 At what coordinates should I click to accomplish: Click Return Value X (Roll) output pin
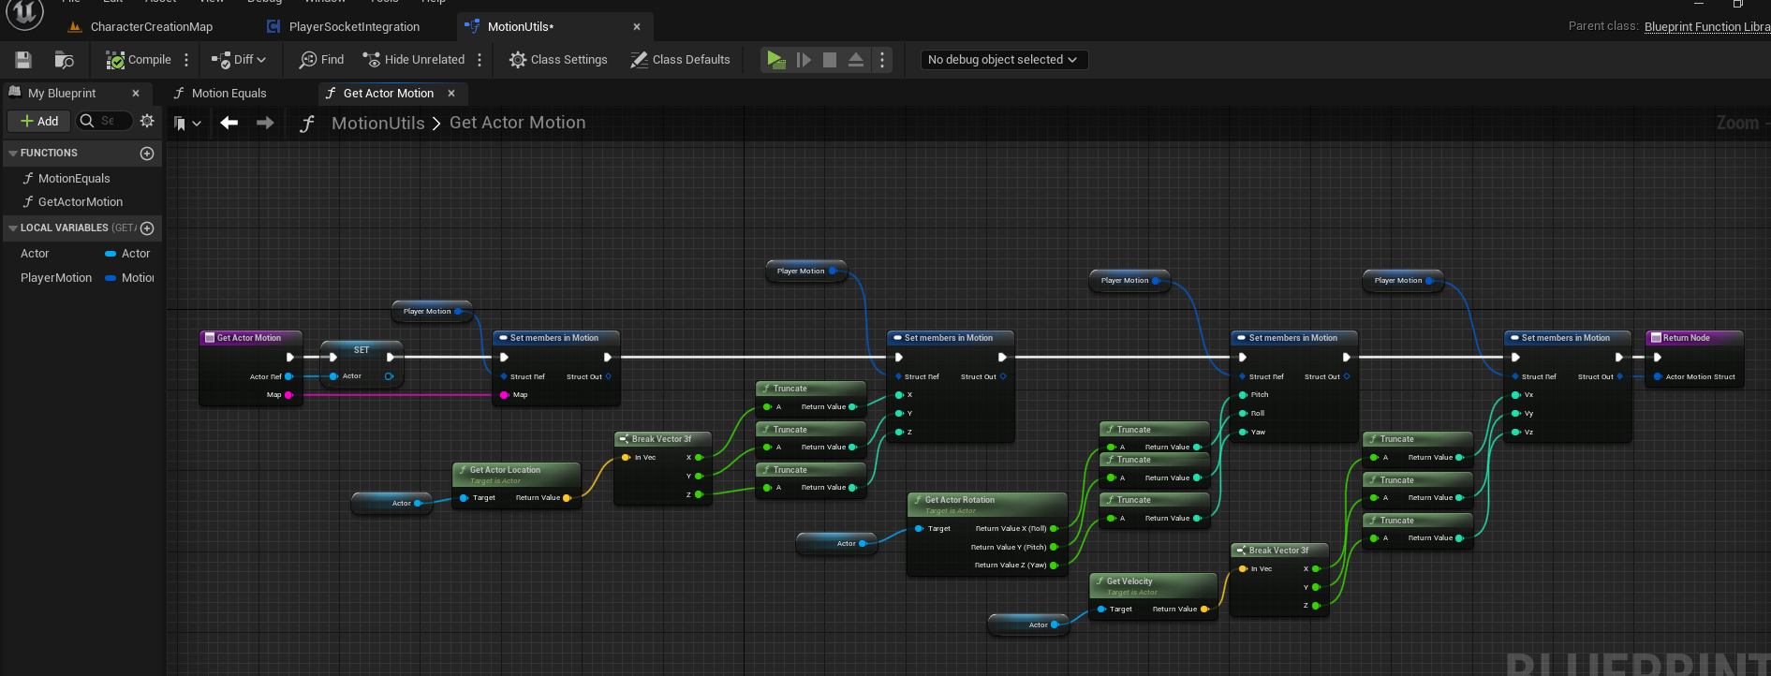tap(1055, 529)
